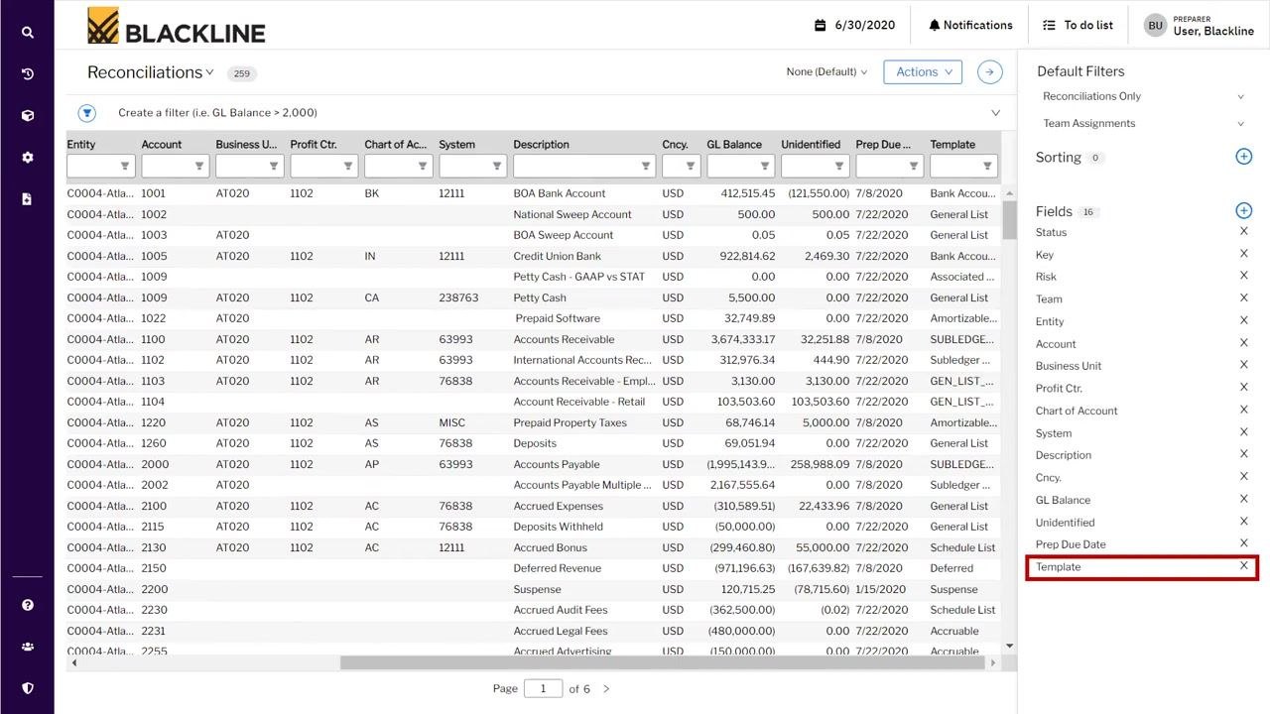
Task: Click the horizontal scrollbar of the grid
Action: [x=663, y=662]
